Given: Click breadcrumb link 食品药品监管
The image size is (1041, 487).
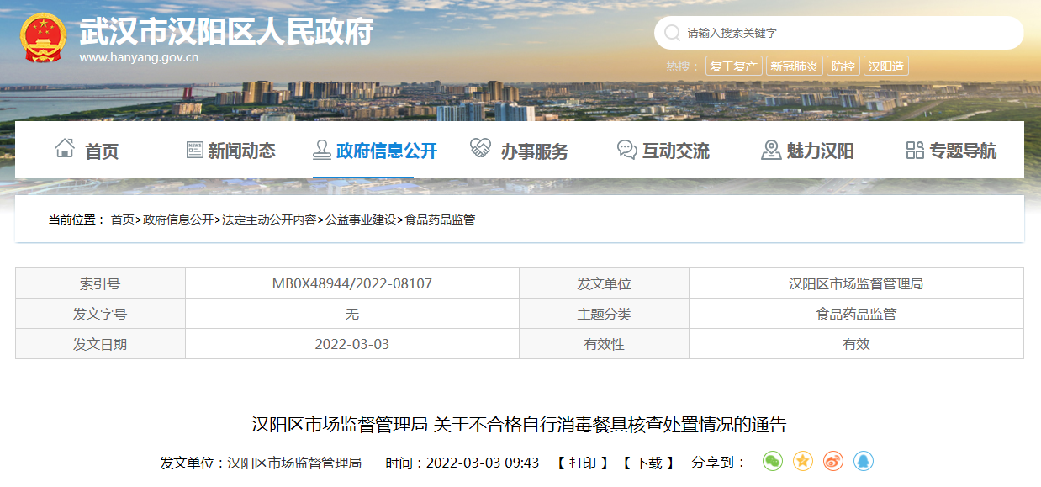Looking at the screenshot, I should coord(440,220).
